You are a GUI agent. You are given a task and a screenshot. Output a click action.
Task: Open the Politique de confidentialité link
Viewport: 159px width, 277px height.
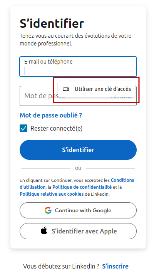82,187
